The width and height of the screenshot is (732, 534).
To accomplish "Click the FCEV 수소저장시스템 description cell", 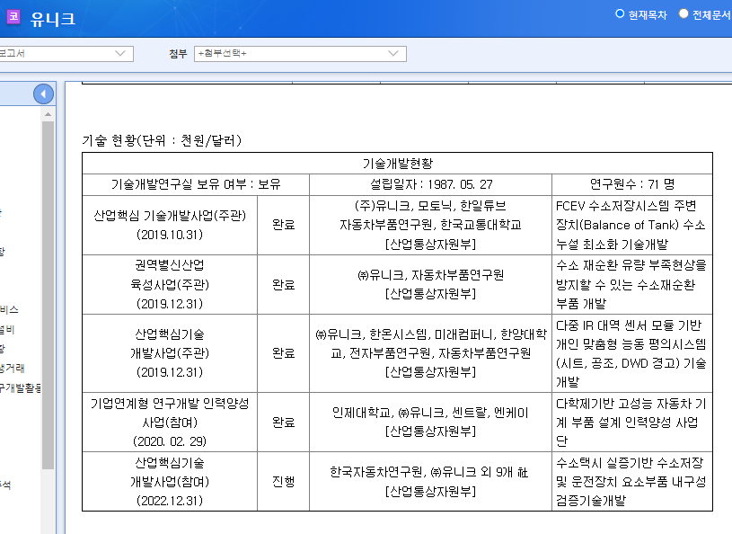I will coord(632,225).
